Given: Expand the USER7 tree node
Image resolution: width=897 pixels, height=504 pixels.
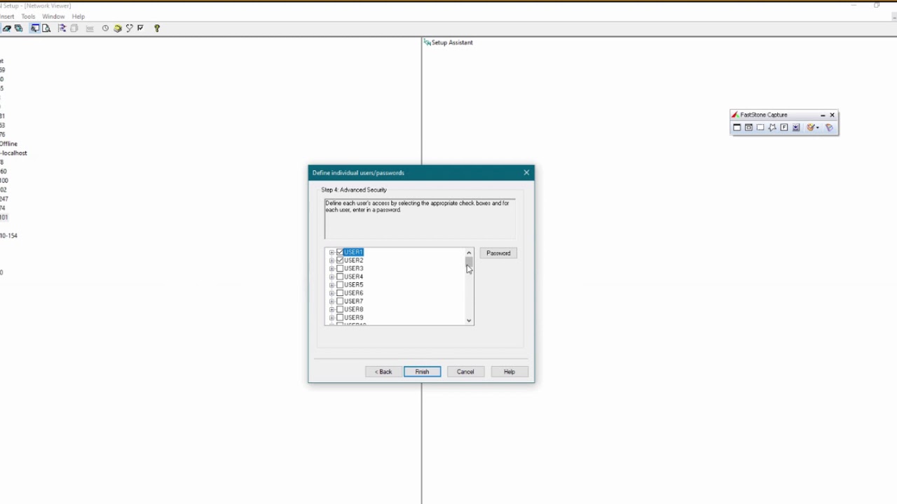Looking at the screenshot, I should coord(331,301).
